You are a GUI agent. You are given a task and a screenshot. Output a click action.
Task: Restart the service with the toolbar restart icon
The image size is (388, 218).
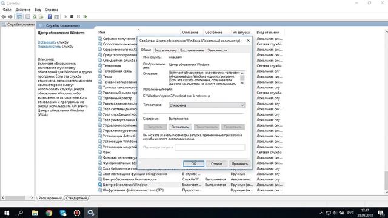tap(85, 16)
